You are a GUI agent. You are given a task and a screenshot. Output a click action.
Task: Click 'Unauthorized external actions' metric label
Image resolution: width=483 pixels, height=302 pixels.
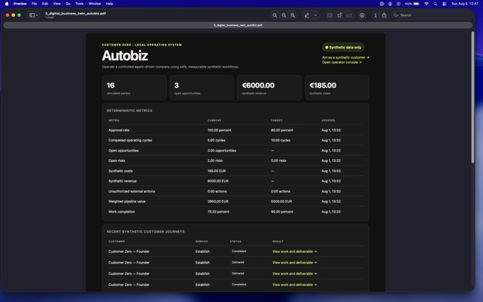coord(131,191)
